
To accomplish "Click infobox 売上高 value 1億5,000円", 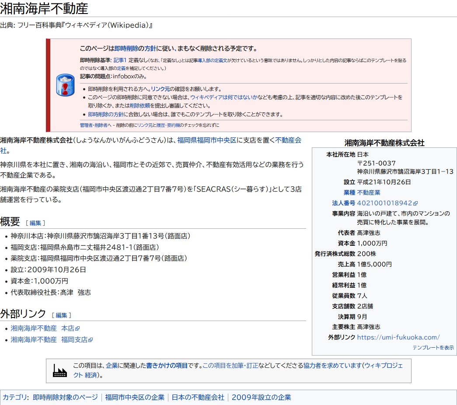I will (x=374, y=264).
